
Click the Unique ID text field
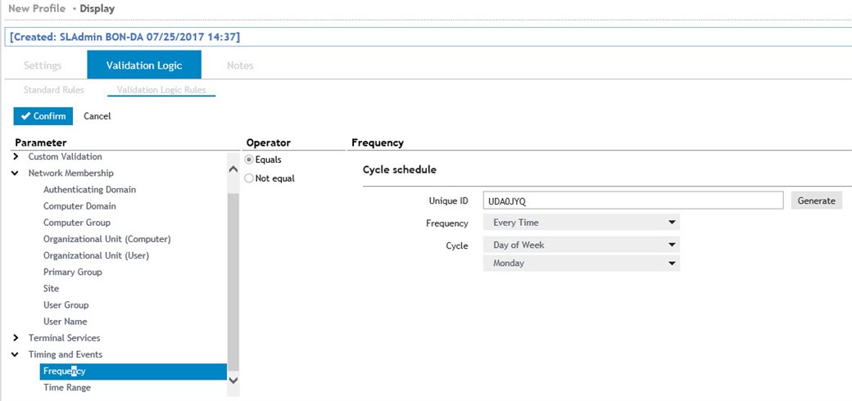(632, 200)
